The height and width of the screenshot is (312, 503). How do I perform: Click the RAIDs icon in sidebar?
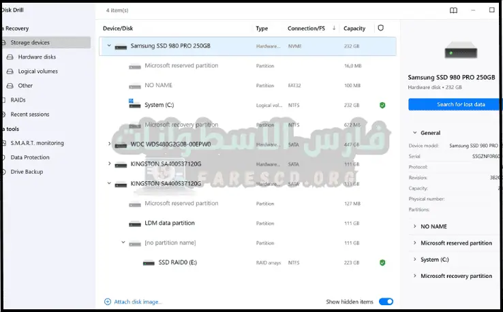(x=4, y=100)
